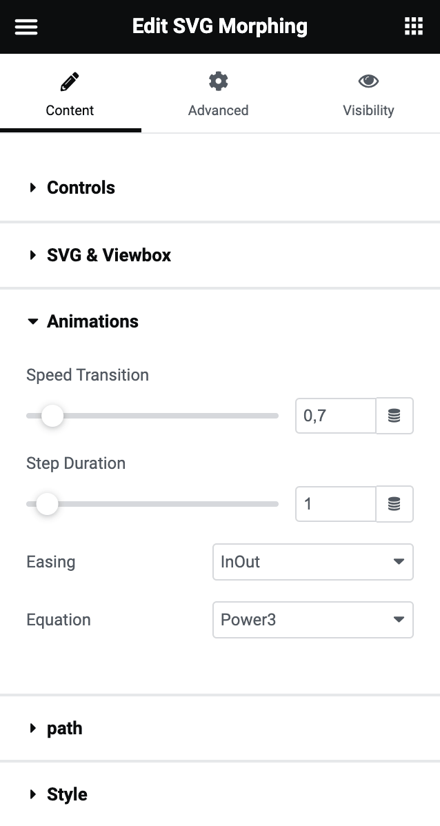Expand the Style section
440x826 pixels.
pos(67,794)
